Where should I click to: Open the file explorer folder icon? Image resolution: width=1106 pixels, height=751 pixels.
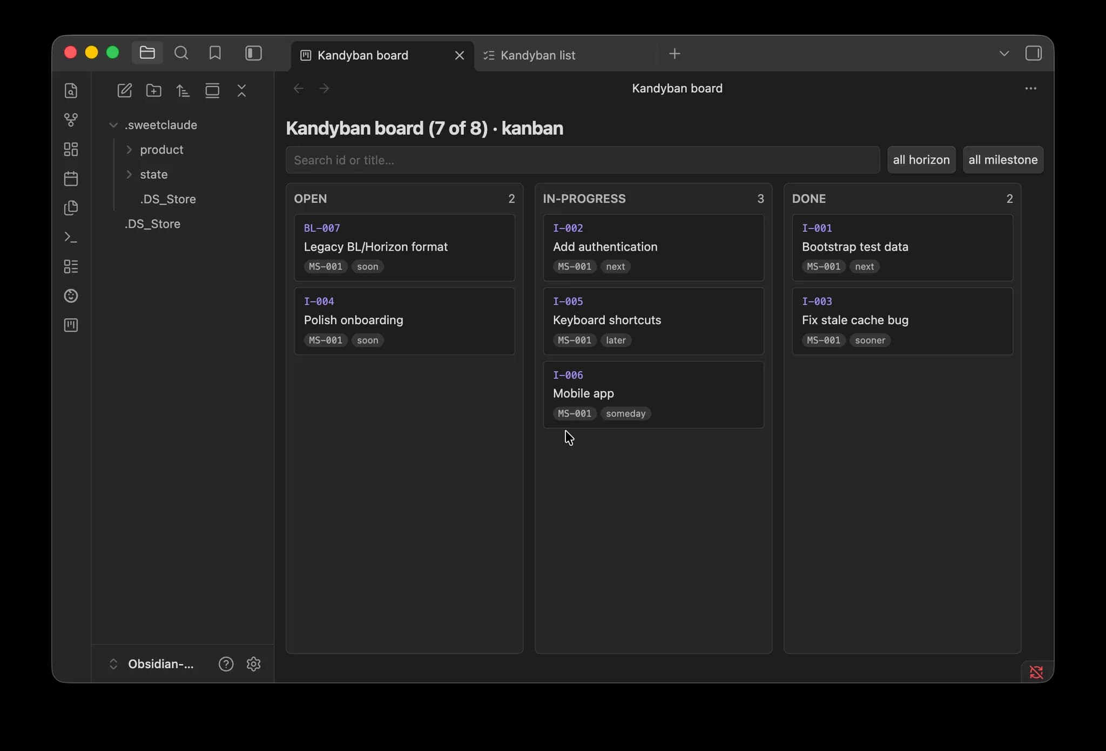pyautogui.click(x=147, y=53)
